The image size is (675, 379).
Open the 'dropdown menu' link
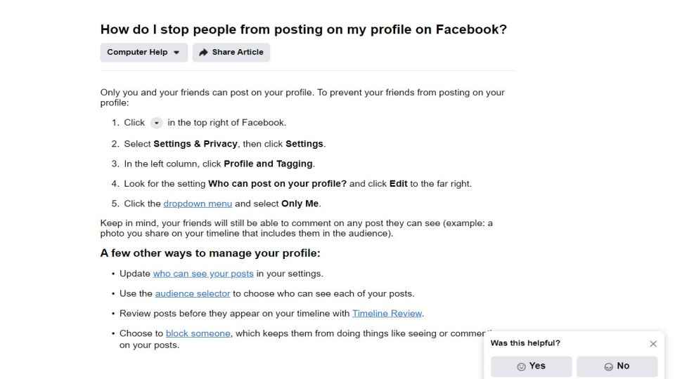[198, 204]
